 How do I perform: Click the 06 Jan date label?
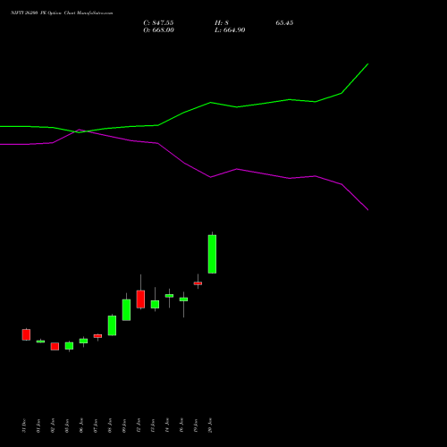pyautogui.click(x=81, y=426)
